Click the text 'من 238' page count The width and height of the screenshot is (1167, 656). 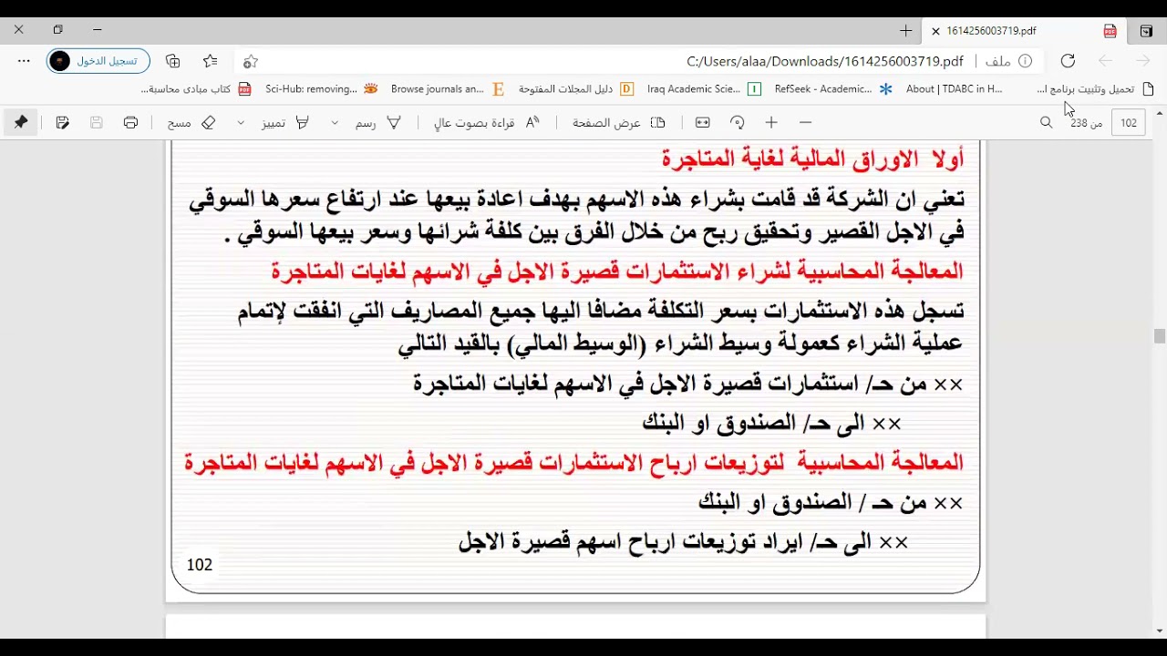coord(1086,123)
